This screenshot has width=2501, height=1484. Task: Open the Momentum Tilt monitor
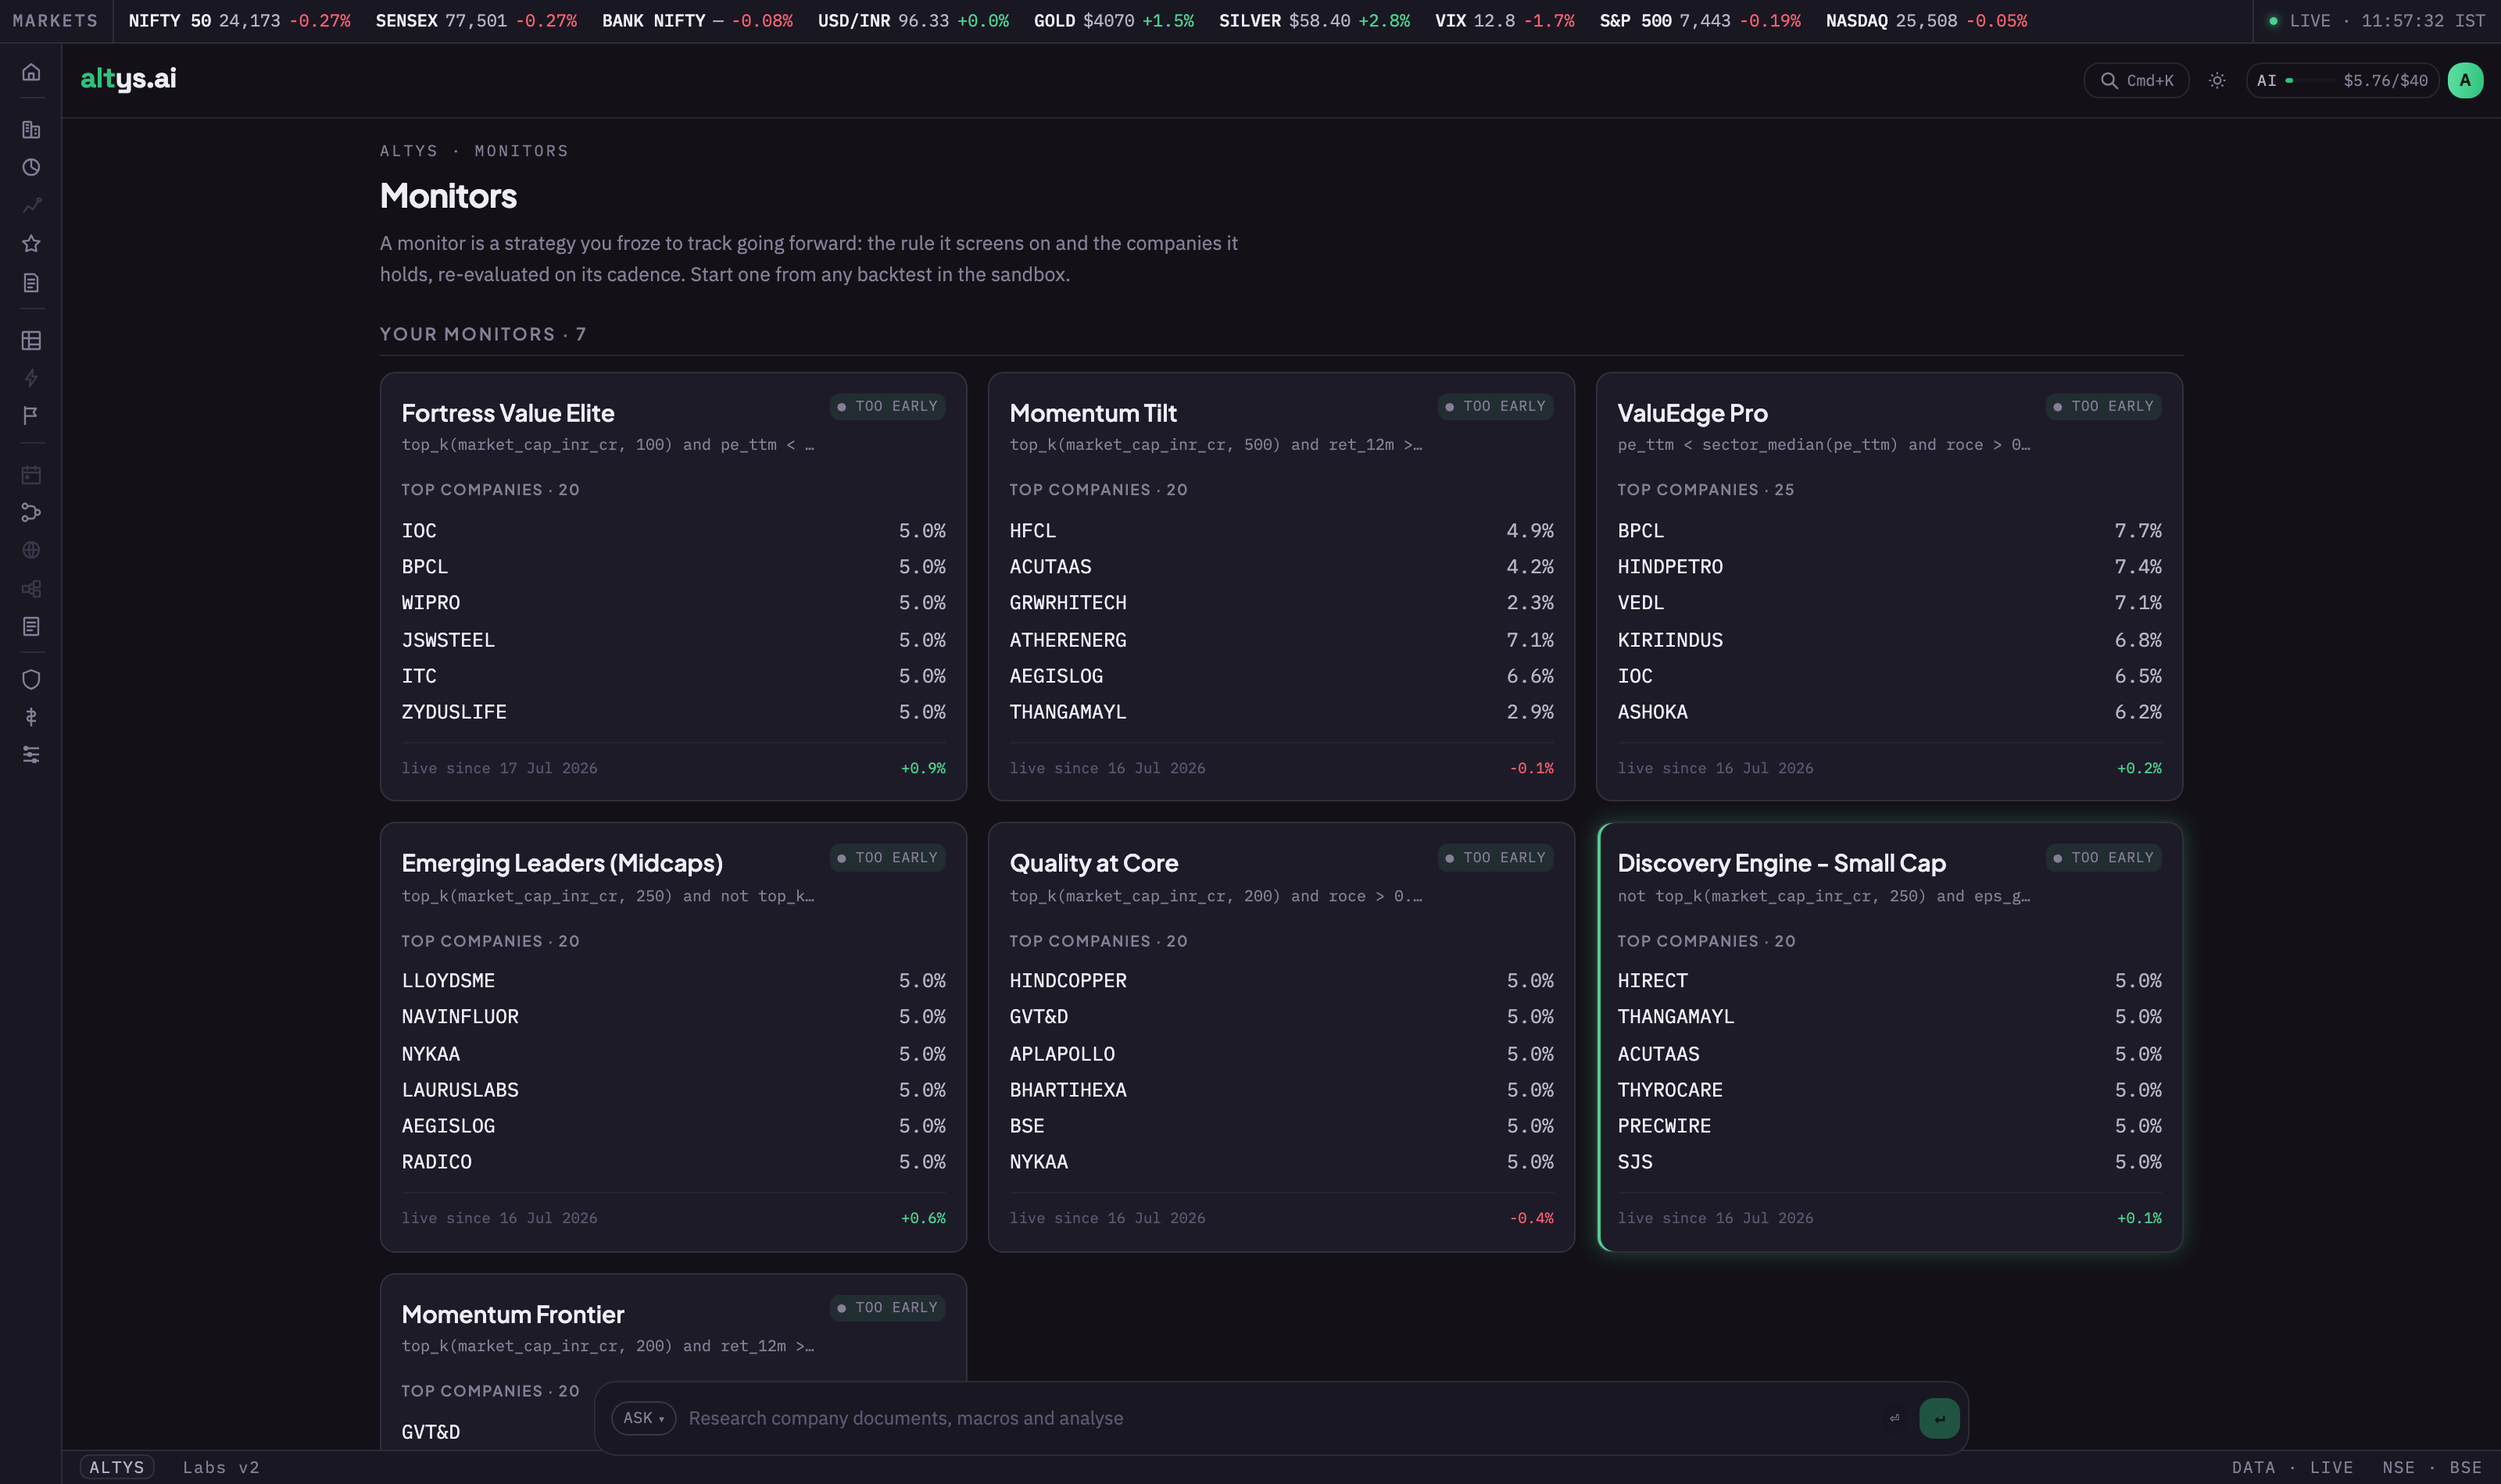click(x=1282, y=586)
